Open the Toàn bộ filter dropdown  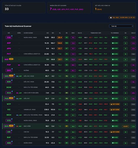[121, 26]
